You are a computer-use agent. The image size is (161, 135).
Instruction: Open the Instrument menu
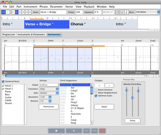point(30,7)
